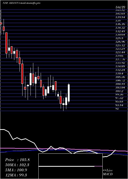Click the latest tall white candlestick
This screenshot has width=128, height=179.
tap(69, 93)
